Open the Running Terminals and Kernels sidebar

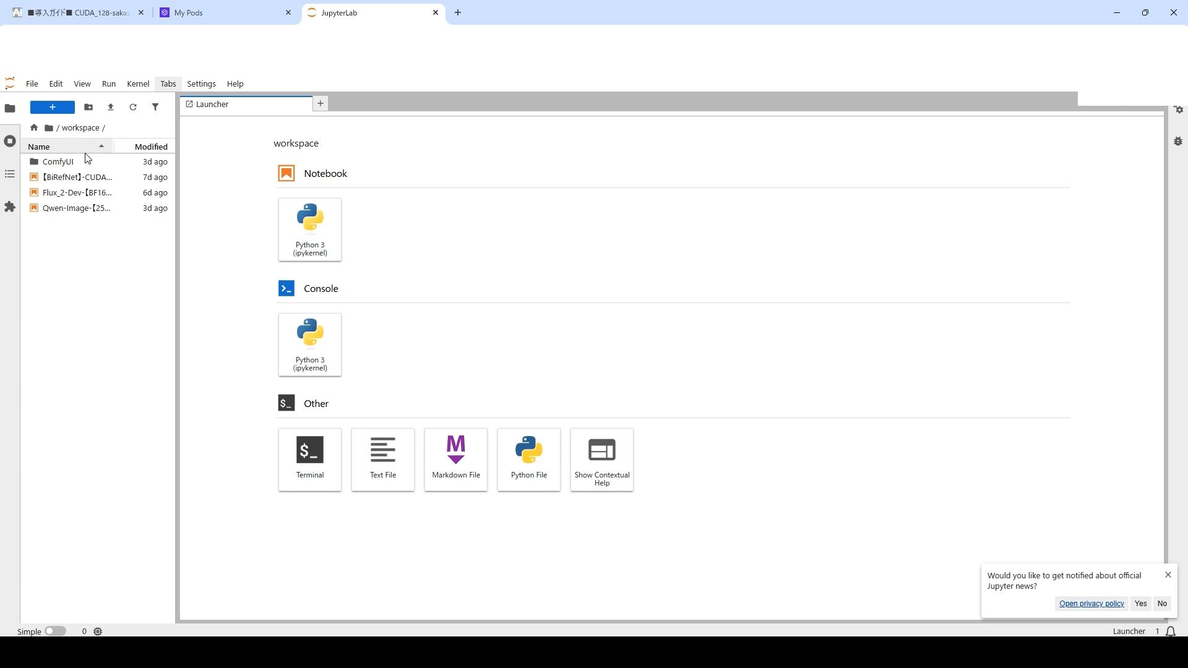[10, 142]
